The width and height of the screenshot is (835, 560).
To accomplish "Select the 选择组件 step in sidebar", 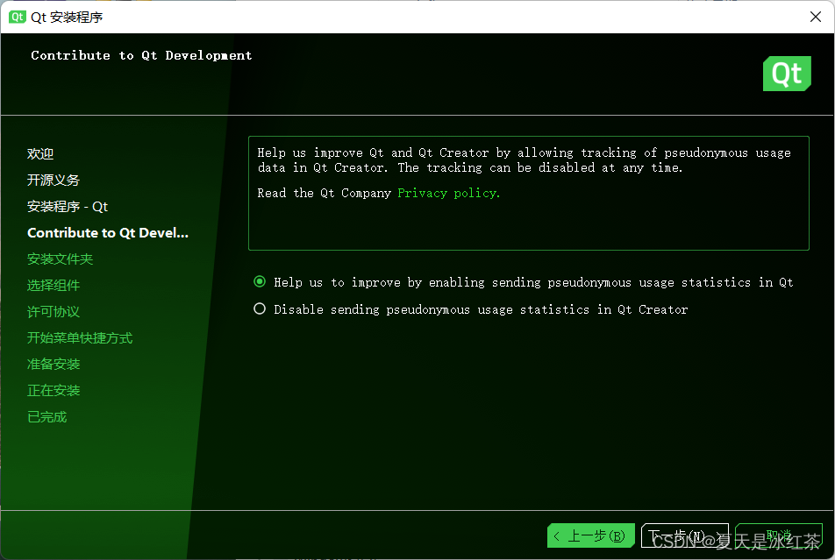I will coord(54,286).
